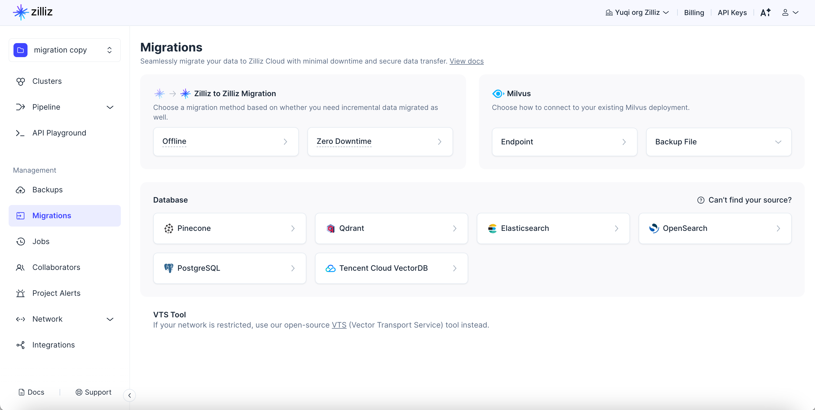
Task: Click the Zilliz logo in header
Action: tap(33, 12)
